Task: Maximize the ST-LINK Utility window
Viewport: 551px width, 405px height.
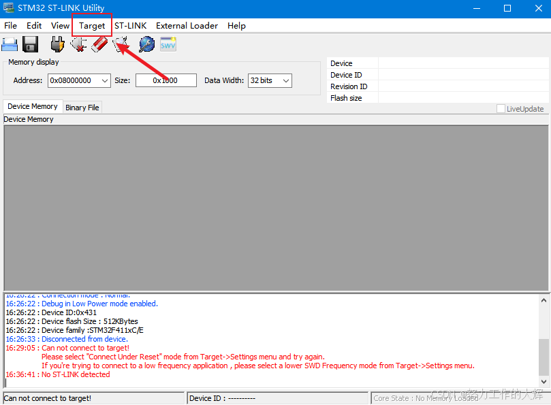Action: pos(507,8)
